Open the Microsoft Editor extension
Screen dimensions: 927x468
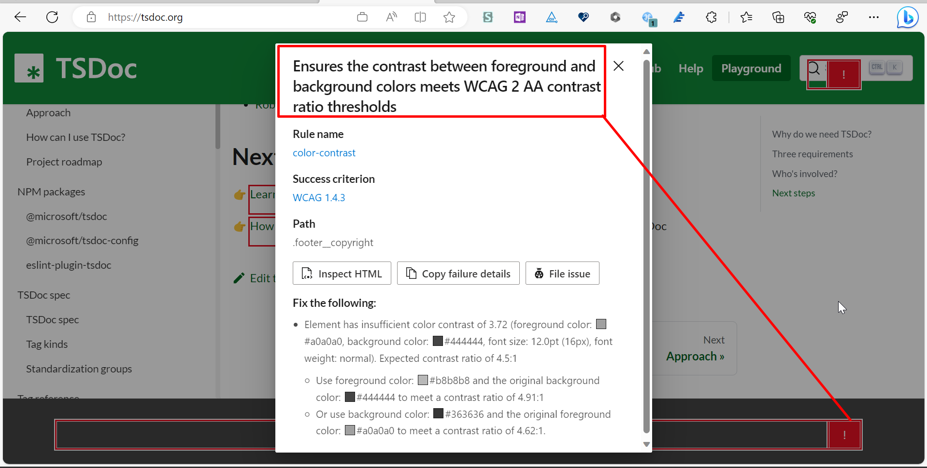click(x=679, y=17)
